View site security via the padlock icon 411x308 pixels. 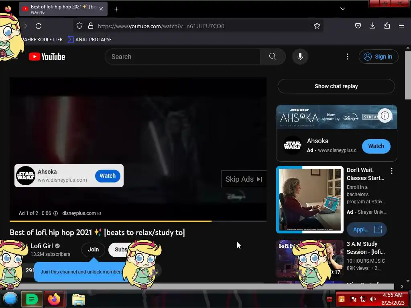(x=91, y=26)
